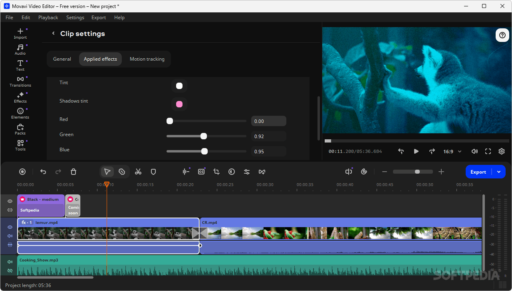Hide the Softpedia title track
Viewport: 512px width, 291px height.
coord(9,201)
